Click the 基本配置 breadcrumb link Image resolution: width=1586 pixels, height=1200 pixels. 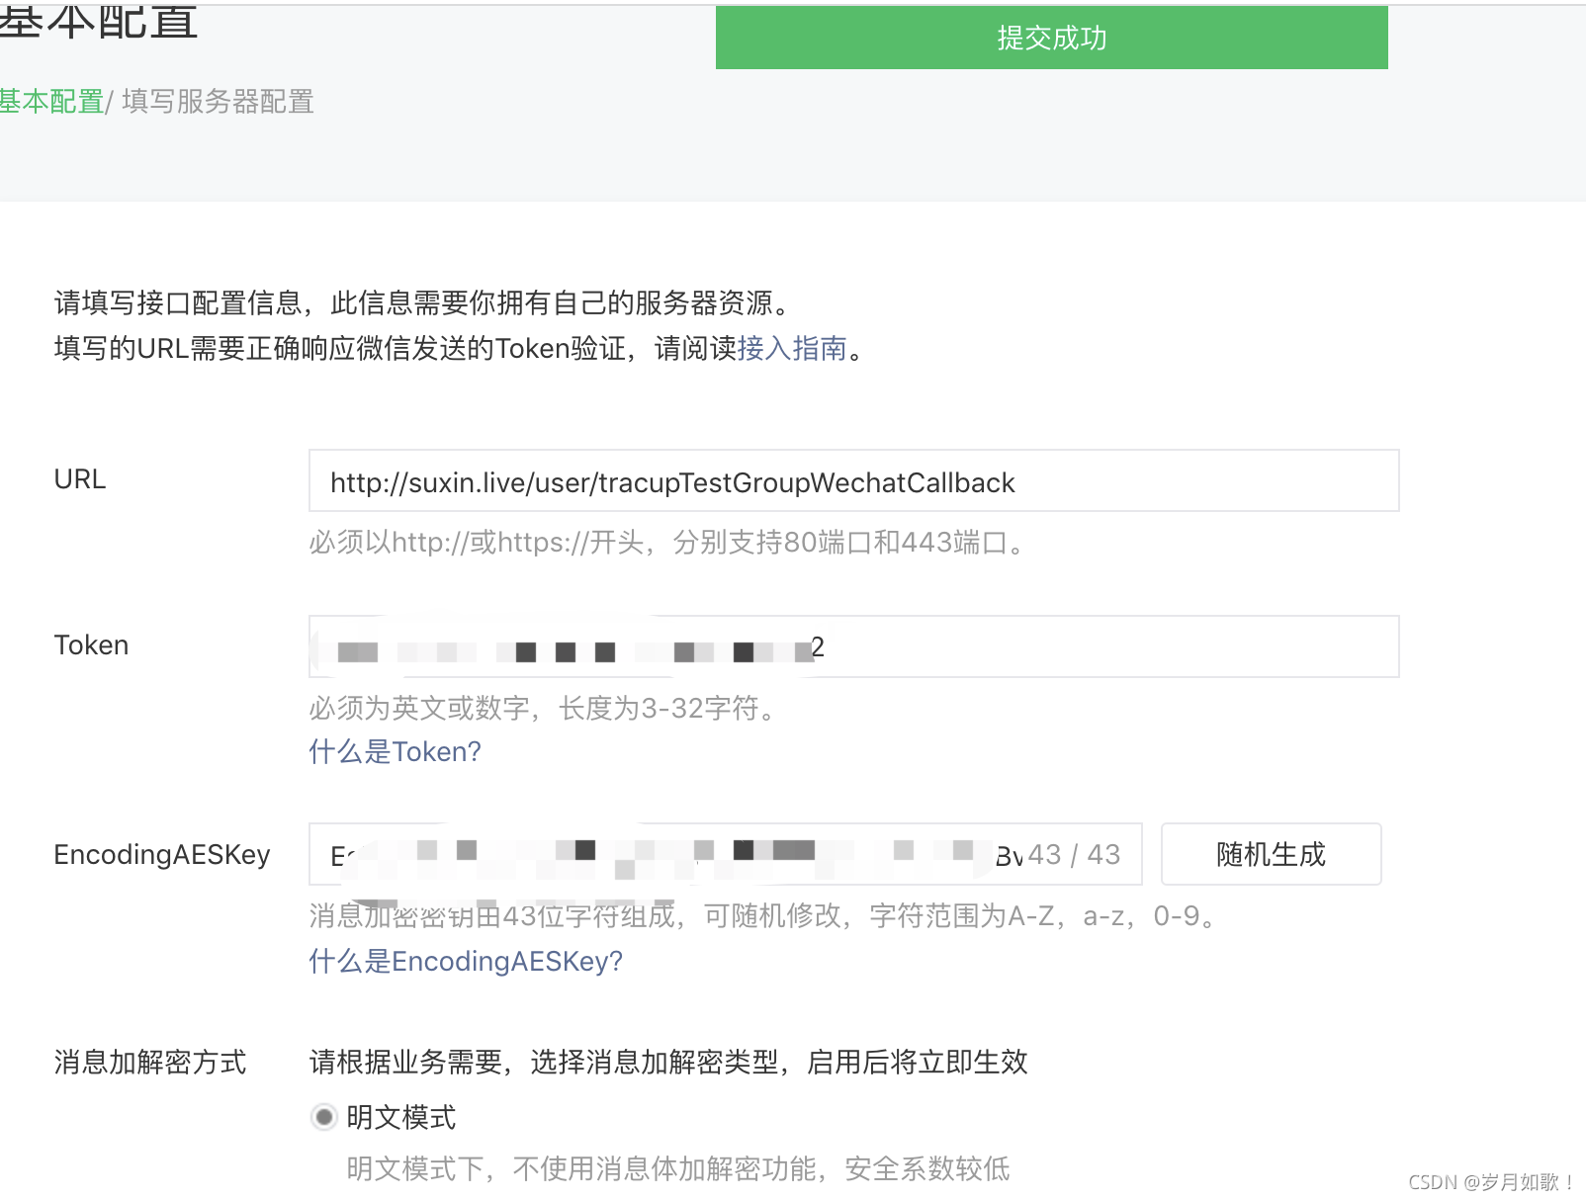(51, 102)
